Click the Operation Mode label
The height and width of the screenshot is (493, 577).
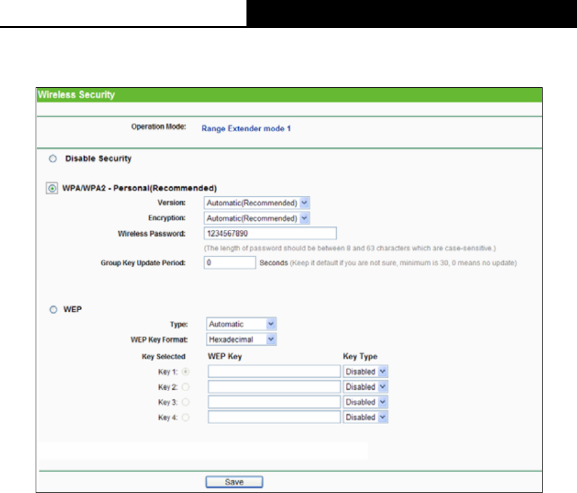pyautogui.click(x=159, y=127)
